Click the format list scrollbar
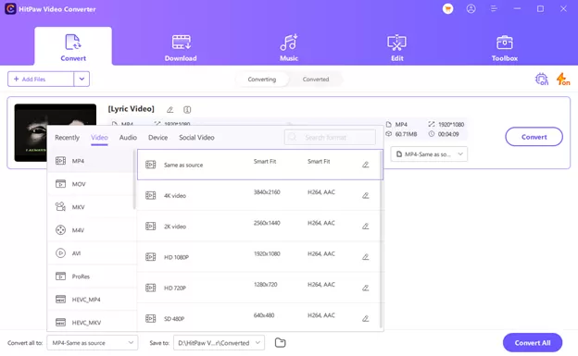 point(134,180)
